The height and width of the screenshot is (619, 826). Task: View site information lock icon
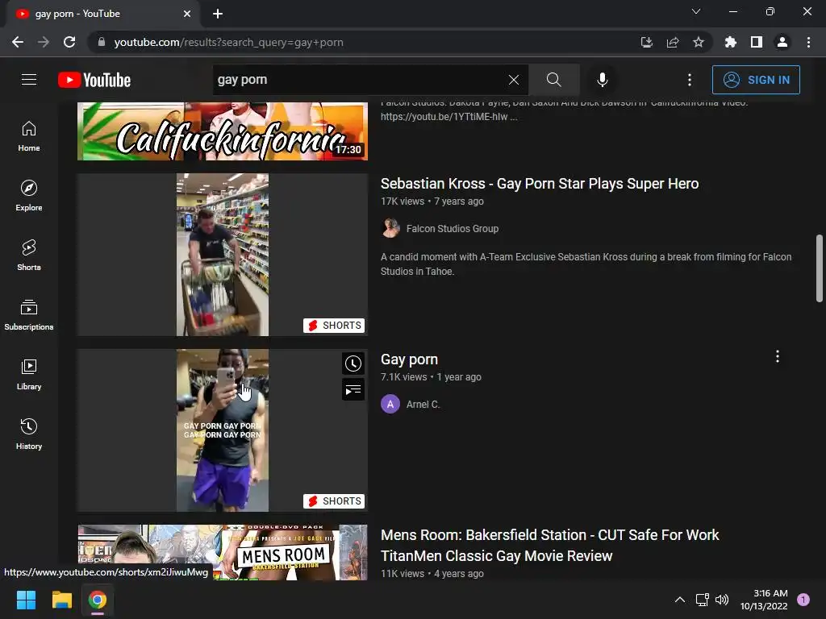pyautogui.click(x=102, y=42)
